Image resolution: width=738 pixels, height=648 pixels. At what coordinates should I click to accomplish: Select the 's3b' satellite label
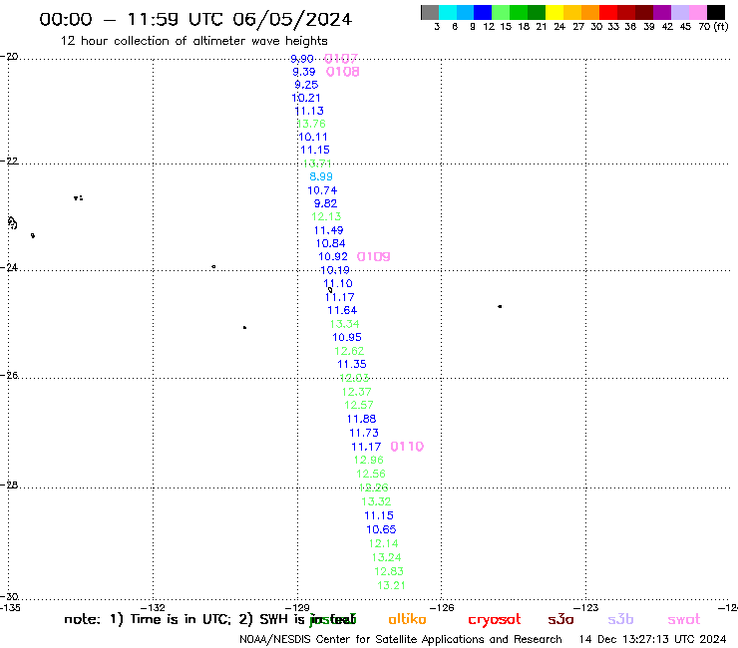coord(620,619)
